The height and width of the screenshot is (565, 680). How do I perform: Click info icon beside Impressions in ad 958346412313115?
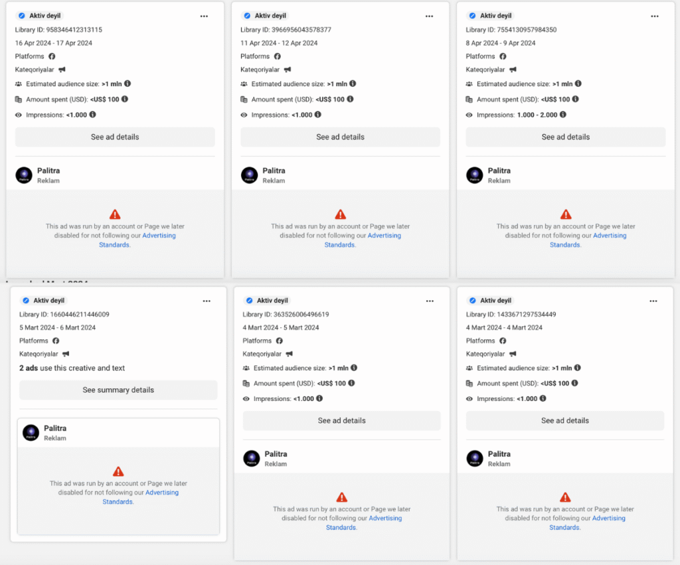click(x=92, y=114)
